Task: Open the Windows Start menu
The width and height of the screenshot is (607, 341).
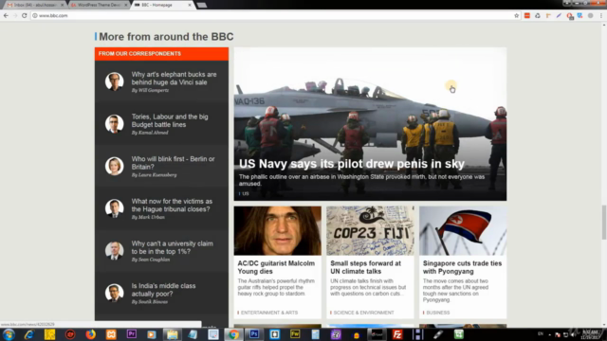Action: [9, 334]
